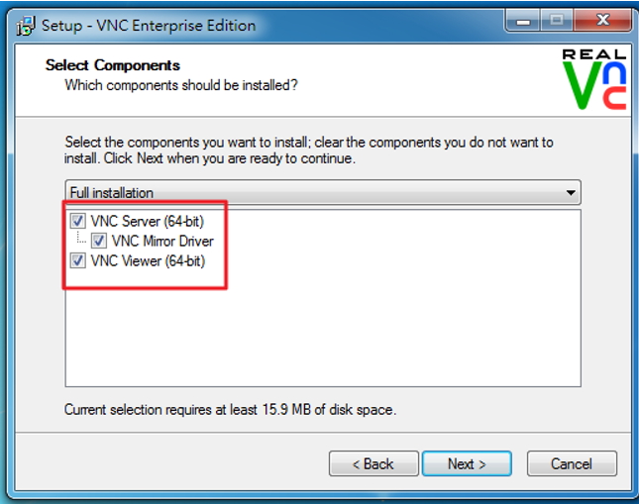Toggle the VNC Viewer (64-bit) checkbox
This screenshot has height=504, width=639.
[78, 261]
